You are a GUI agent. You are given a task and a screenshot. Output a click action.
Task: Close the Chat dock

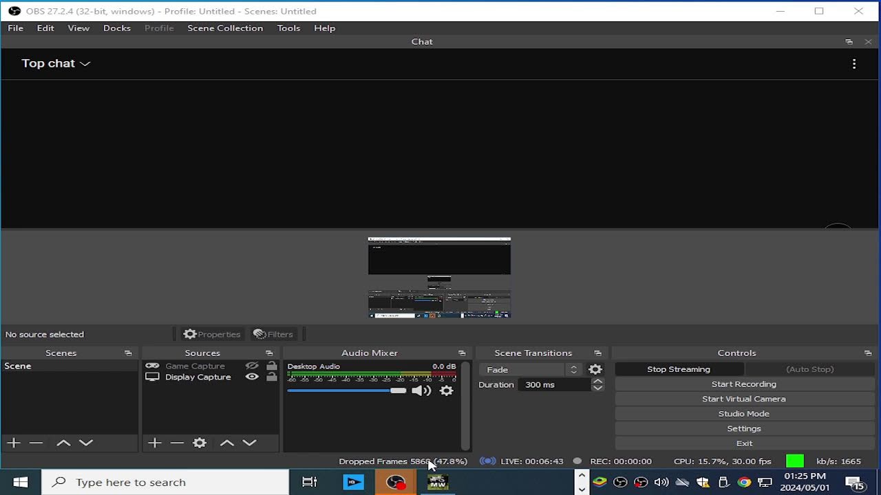[868, 42]
